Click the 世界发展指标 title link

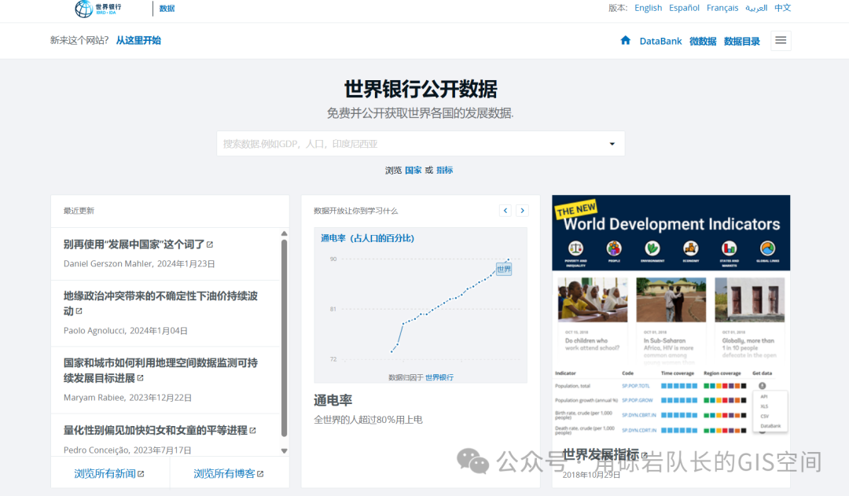click(x=601, y=455)
